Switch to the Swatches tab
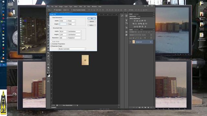This screenshot has width=207, height=116. (136, 14)
